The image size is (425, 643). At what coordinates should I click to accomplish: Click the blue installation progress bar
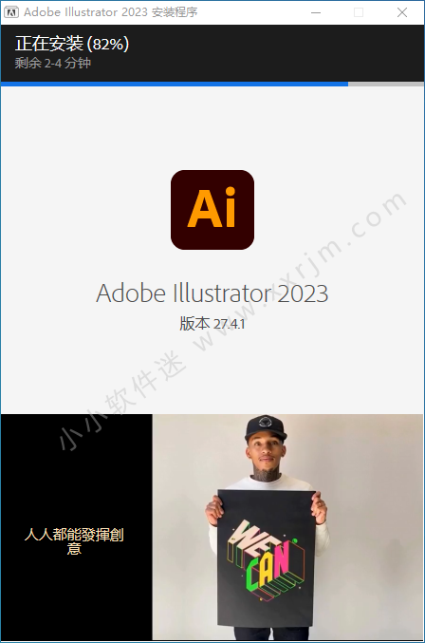point(175,85)
